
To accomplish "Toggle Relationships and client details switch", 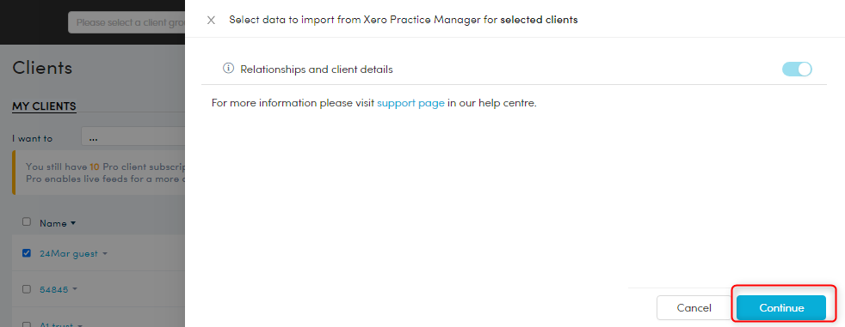I will click(x=797, y=69).
